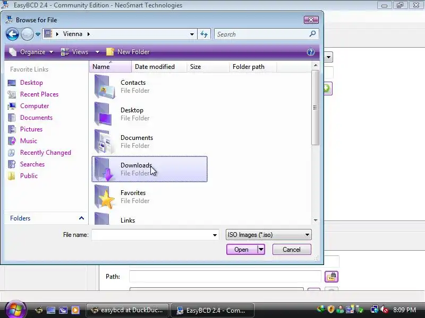The height and width of the screenshot is (318, 425).
Task: Click the Computer icon in sidebar
Action: (x=12, y=106)
